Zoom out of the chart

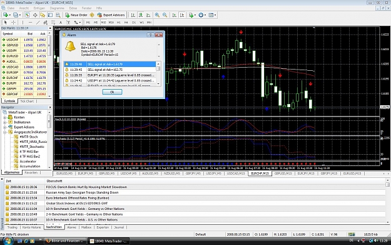click(165, 15)
